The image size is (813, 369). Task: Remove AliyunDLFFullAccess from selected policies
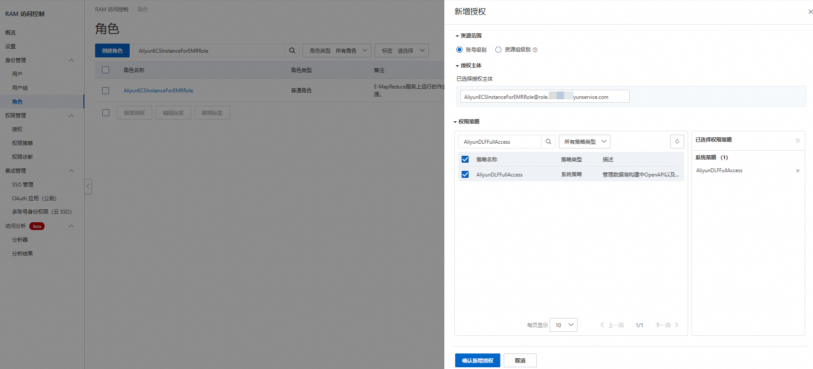click(x=797, y=171)
